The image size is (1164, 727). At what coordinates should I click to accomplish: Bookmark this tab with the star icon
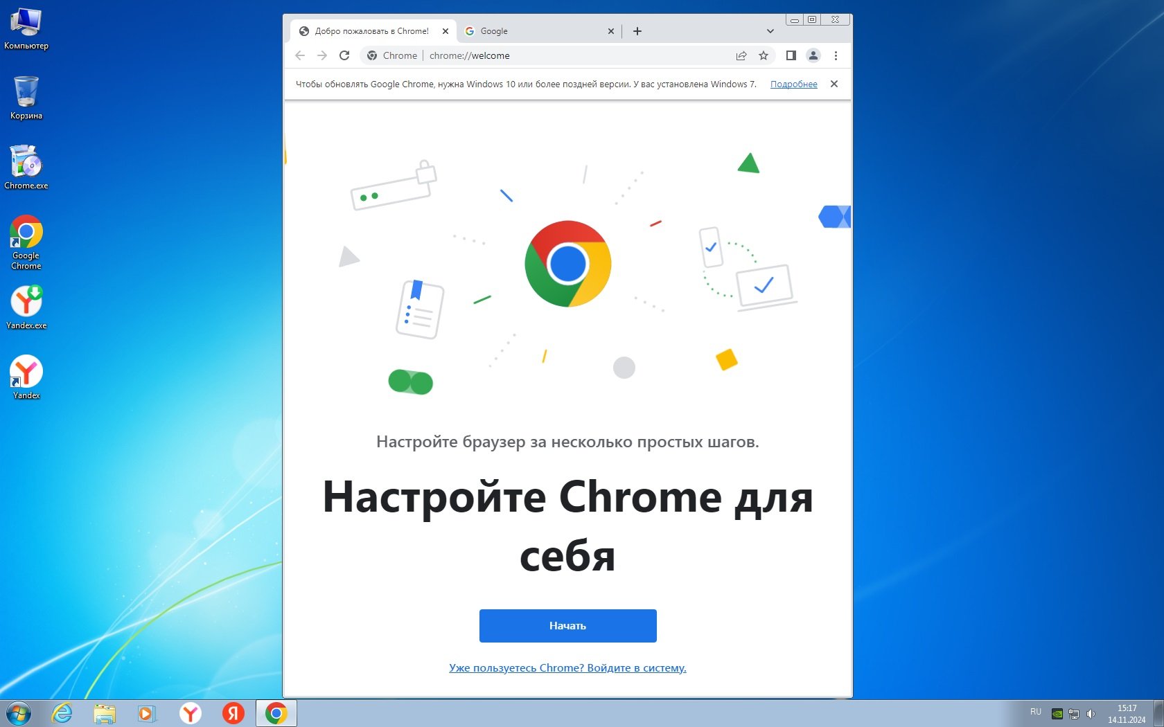[x=764, y=55]
